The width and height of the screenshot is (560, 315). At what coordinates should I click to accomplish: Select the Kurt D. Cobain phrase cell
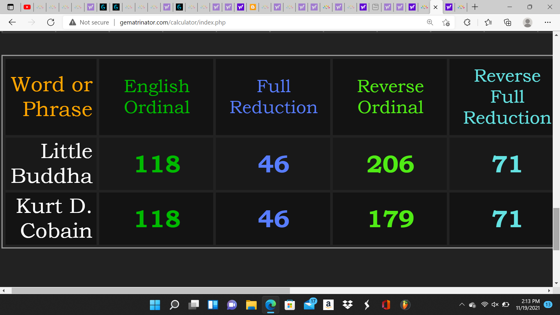coord(51,218)
